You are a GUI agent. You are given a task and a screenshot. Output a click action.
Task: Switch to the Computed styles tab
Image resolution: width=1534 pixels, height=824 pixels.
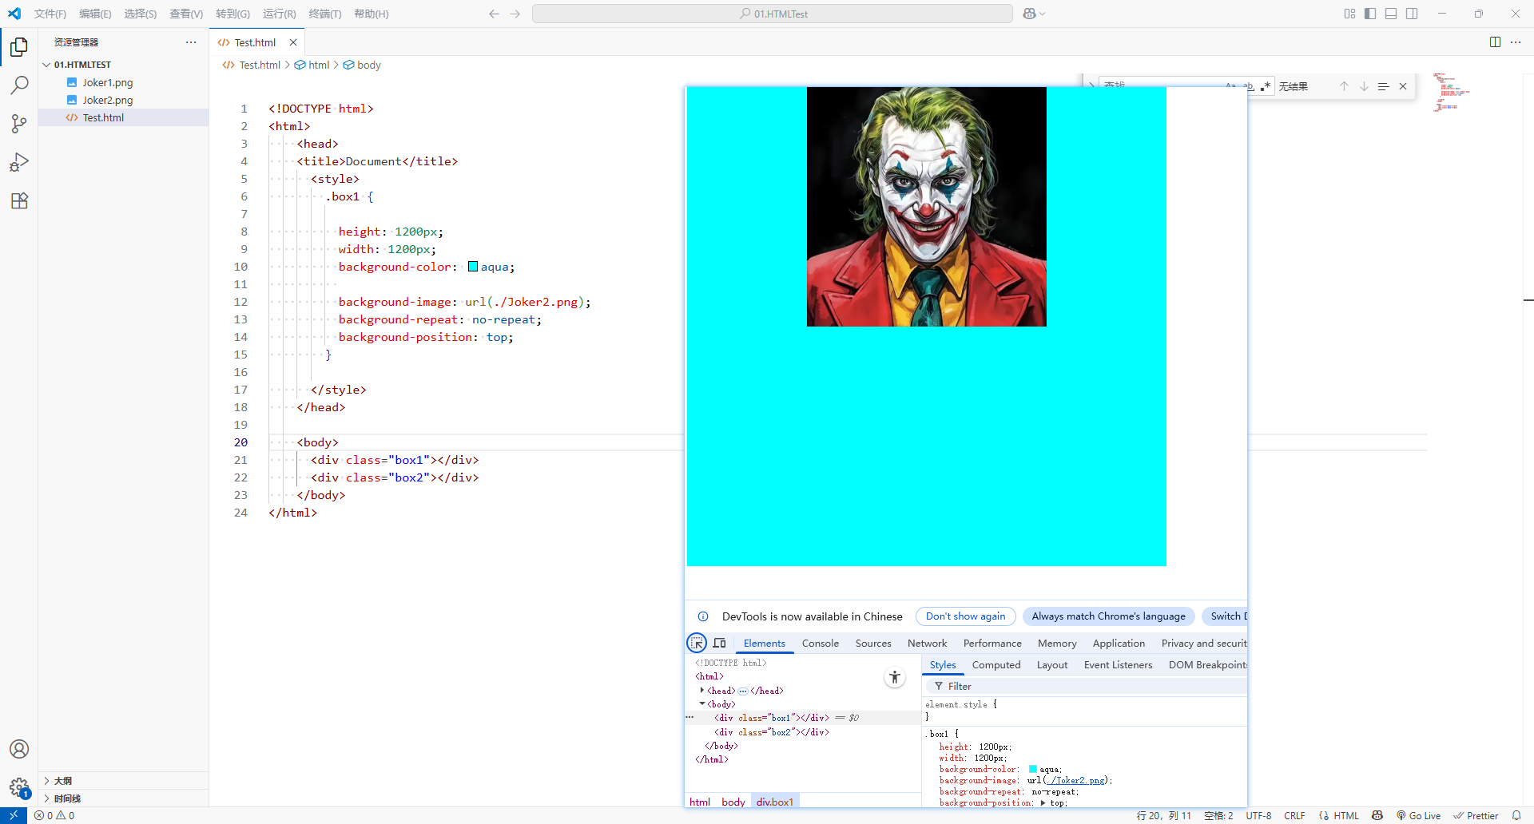pos(996,664)
